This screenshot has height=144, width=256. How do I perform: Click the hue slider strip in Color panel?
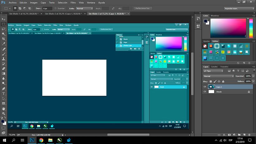pos(251,28)
